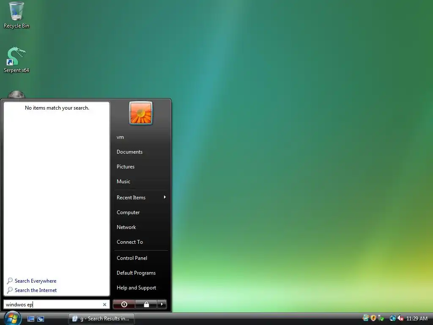Viewport: 433px width, 325px height.
Task: Open Network from the Start menu
Action: (x=126, y=227)
